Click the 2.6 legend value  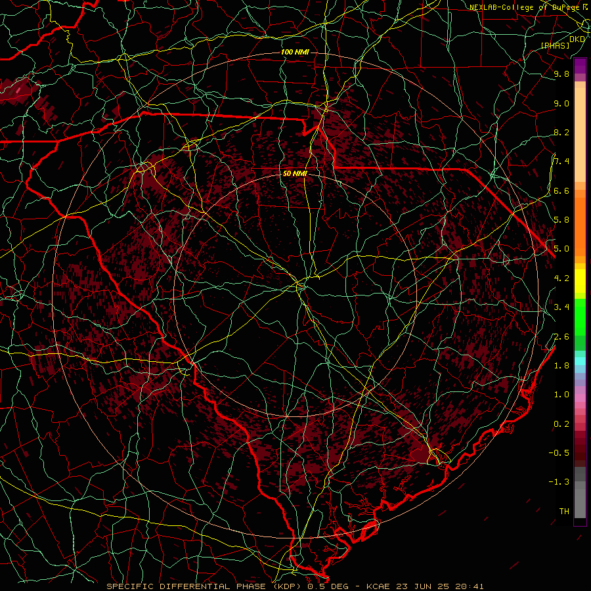pyautogui.click(x=561, y=336)
